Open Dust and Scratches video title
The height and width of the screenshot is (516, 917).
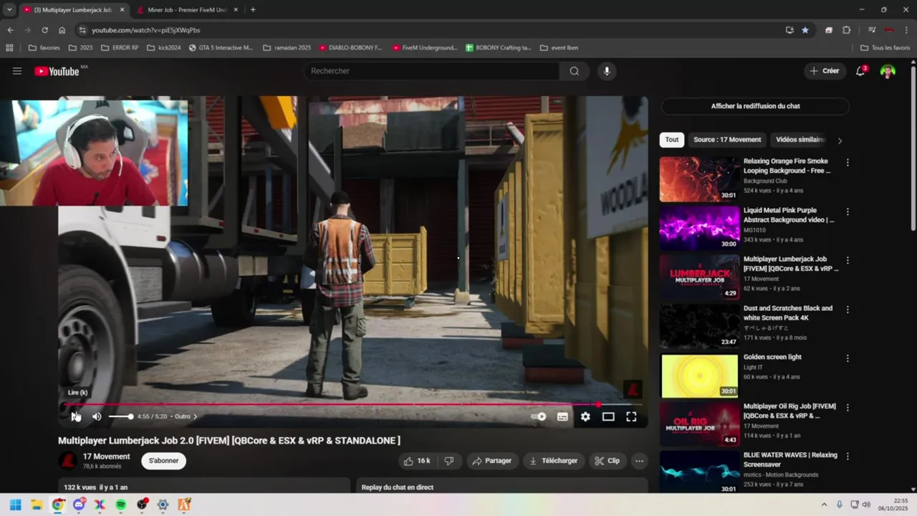click(788, 312)
